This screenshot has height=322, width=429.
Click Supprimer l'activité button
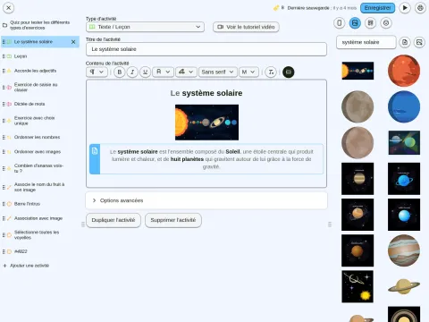coord(173,220)
